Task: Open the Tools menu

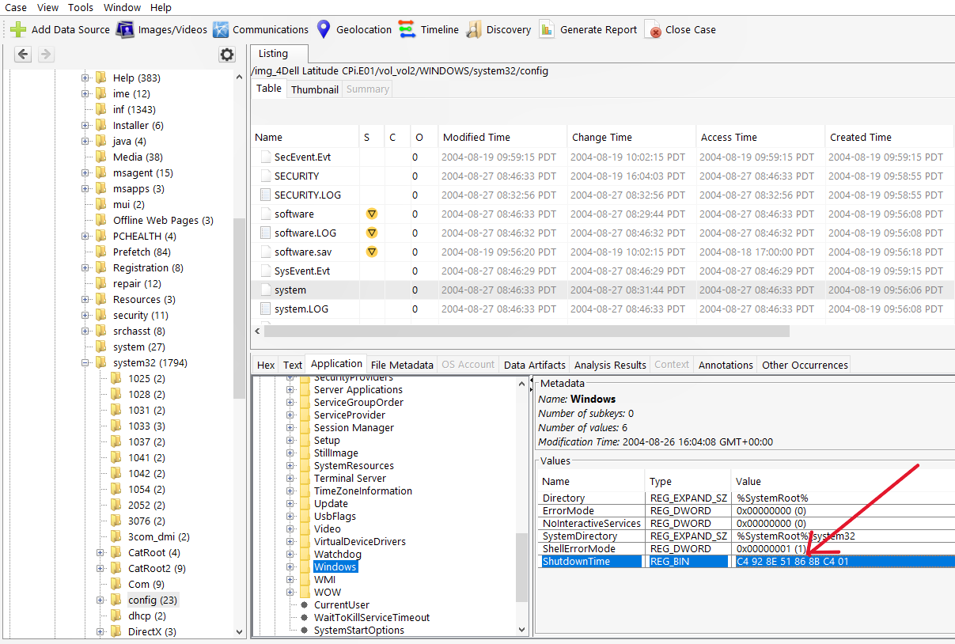Action: [x=80, y=7]
